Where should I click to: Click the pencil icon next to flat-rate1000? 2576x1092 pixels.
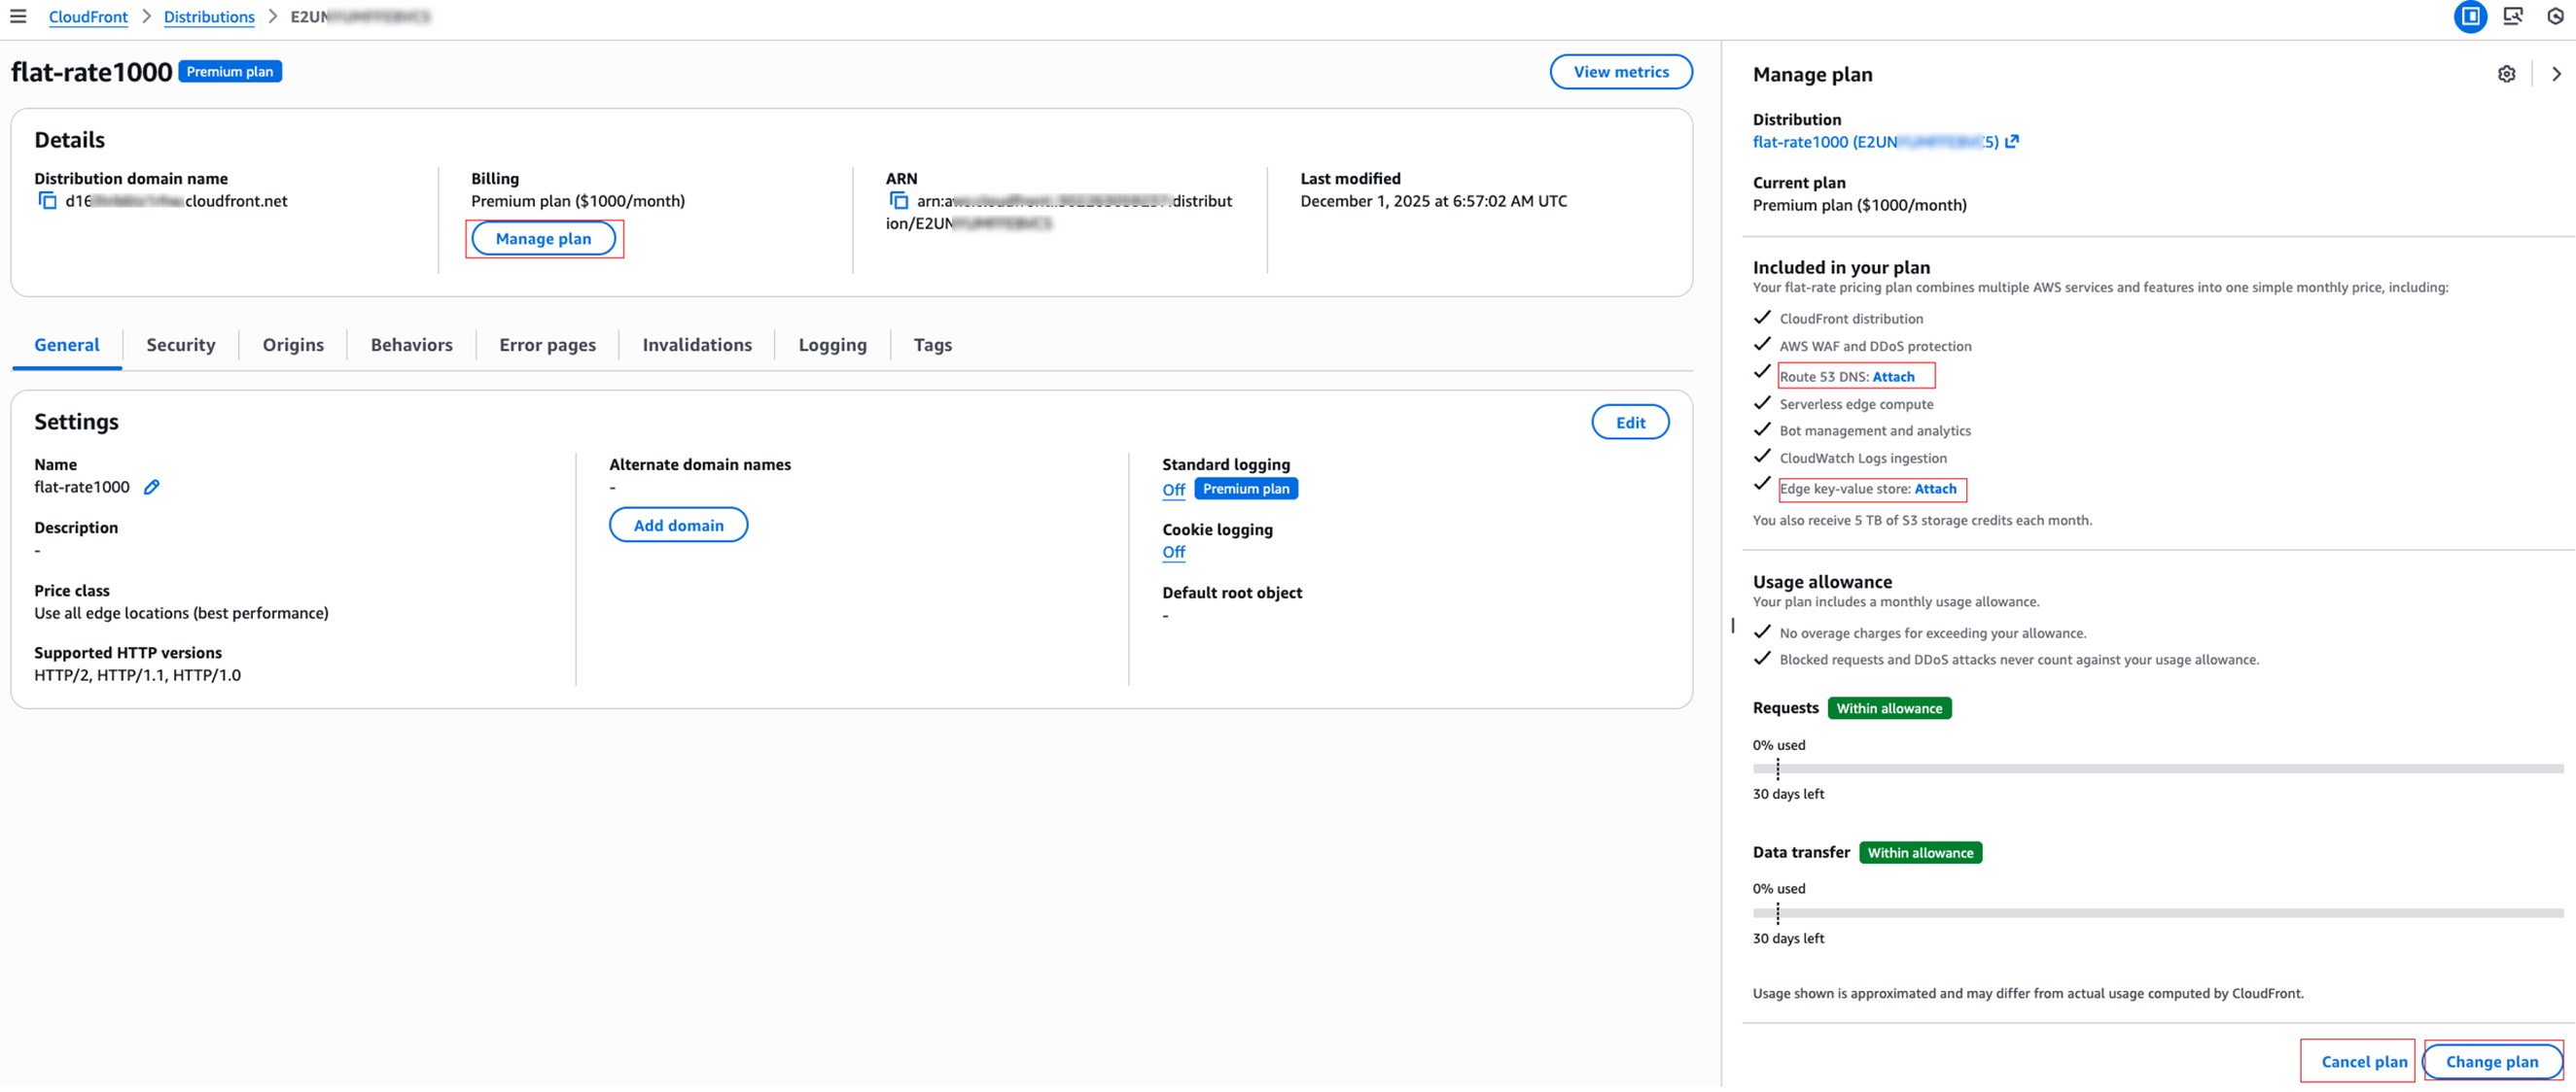point(151,487)
